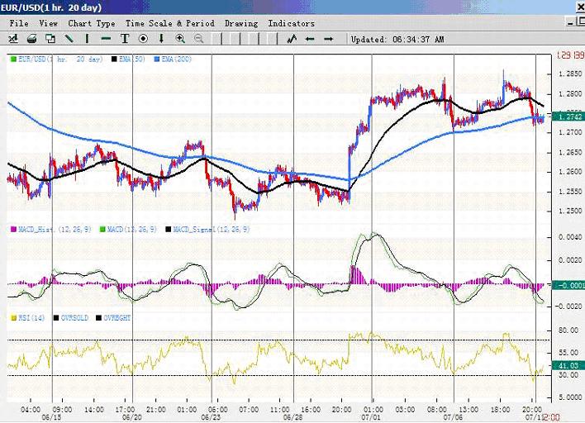The image size is (585, 423).
Task: Click the circle target marker tool
Action: pos(143,39)
